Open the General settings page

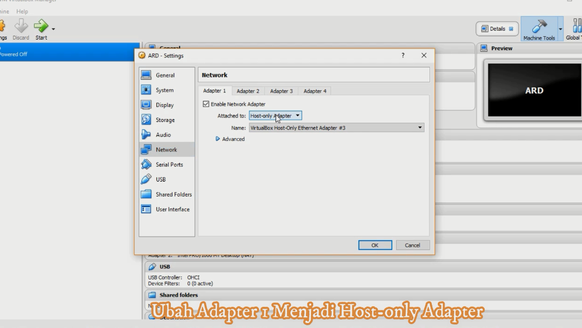click(x=165, y=75)
